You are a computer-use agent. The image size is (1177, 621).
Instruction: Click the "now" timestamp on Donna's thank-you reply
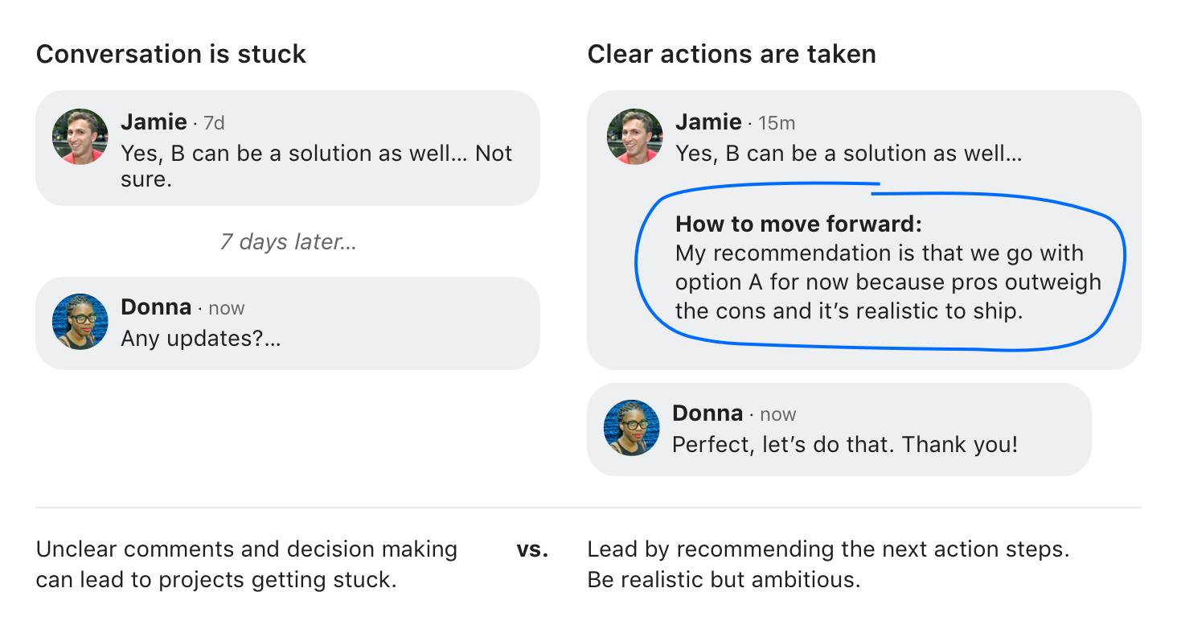[x=777, y=415]
